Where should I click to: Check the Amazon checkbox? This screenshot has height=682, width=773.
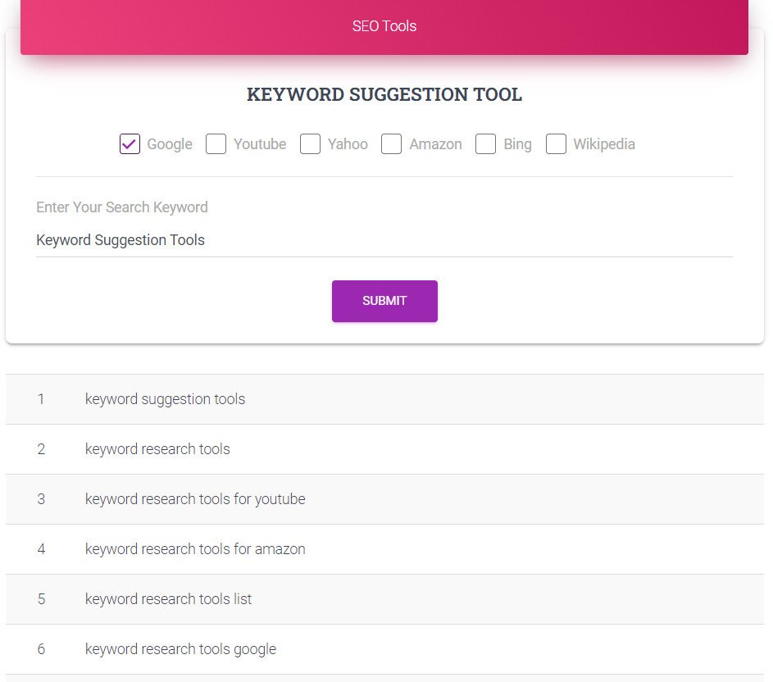392,144
